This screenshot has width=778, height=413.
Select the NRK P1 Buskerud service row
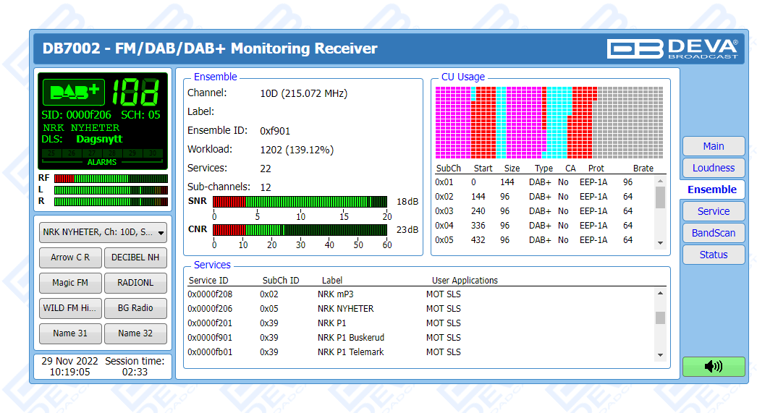(x=350, y=338)
